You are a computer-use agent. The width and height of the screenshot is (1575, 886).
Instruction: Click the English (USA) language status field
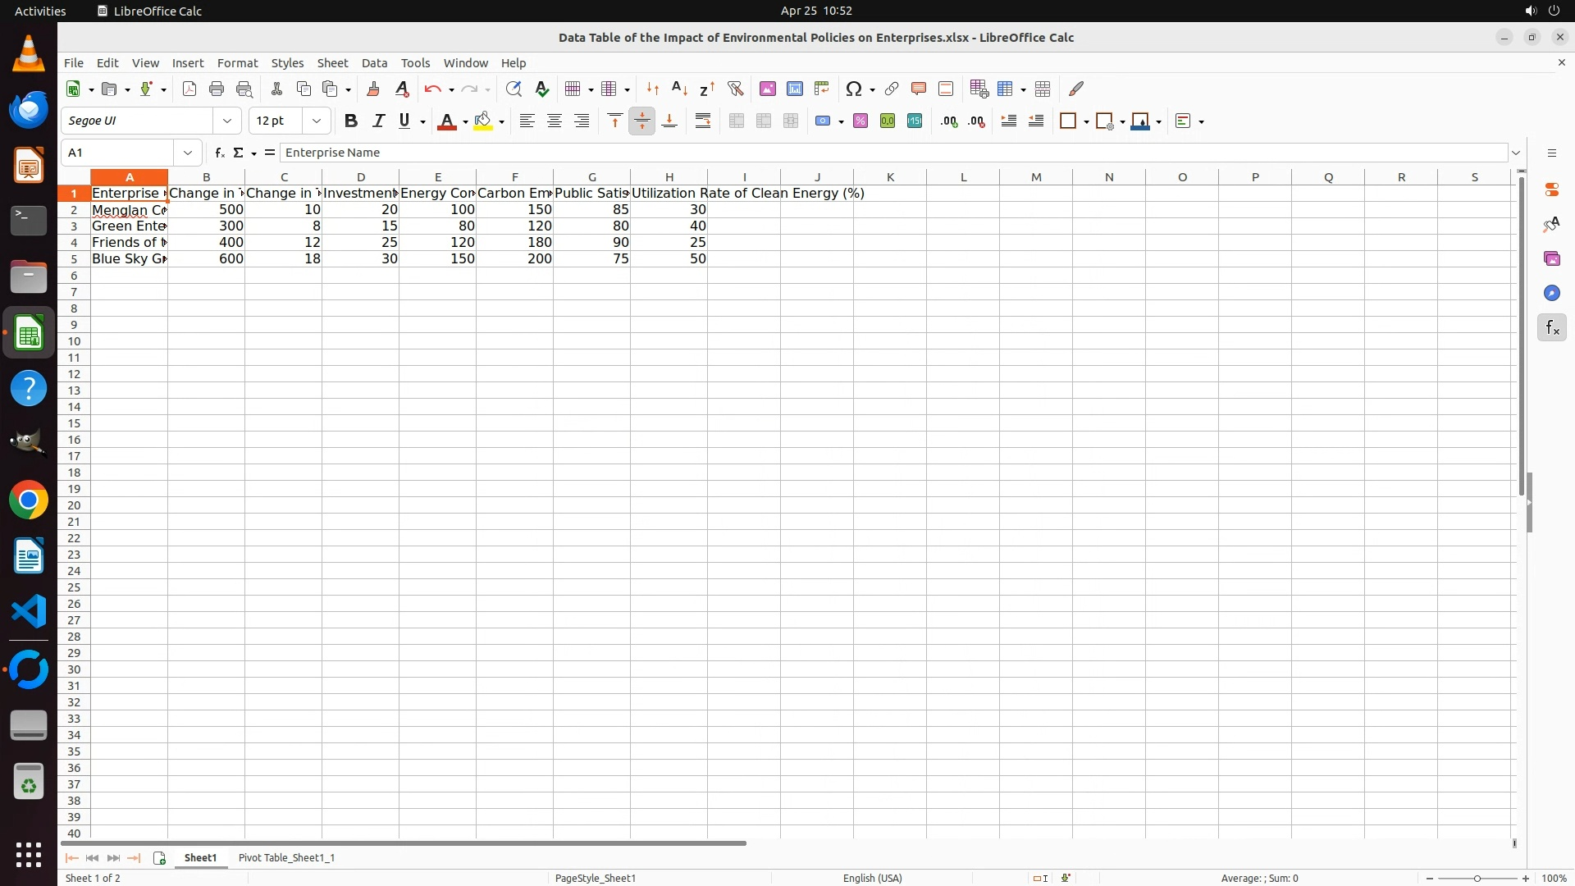(872, 878)
